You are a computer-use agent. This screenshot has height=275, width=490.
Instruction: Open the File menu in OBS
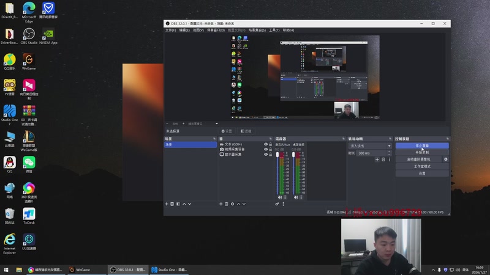[x=171, y=30]
